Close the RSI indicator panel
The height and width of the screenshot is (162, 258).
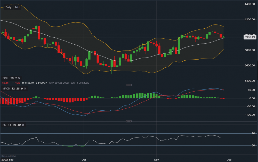click(x=23, y=125)
